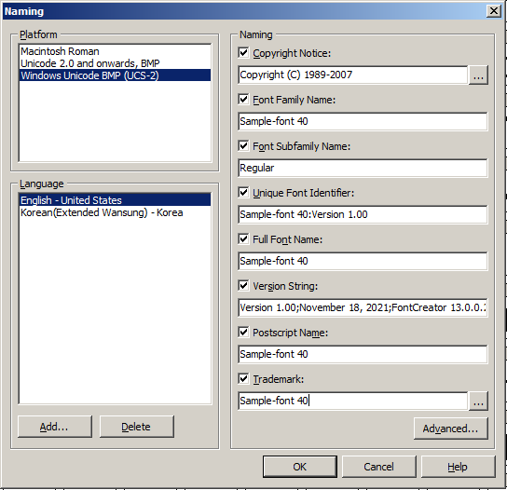Open the Copyright Notice ellipsis editor button

[478, 75]
